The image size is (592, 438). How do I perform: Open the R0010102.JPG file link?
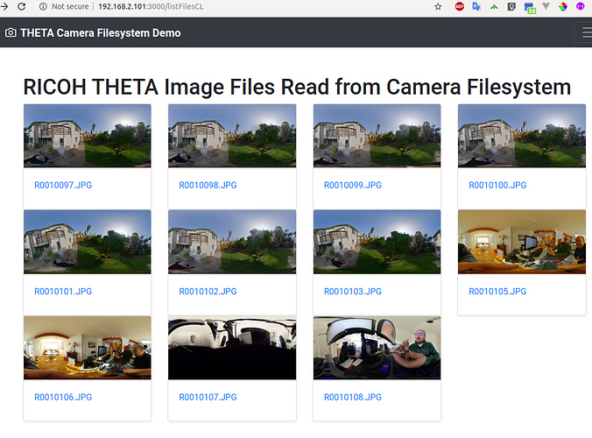pos(208,292)
